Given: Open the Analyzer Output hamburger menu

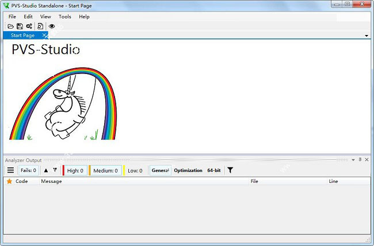Looking at the screenshot, I should coord(10,170).
